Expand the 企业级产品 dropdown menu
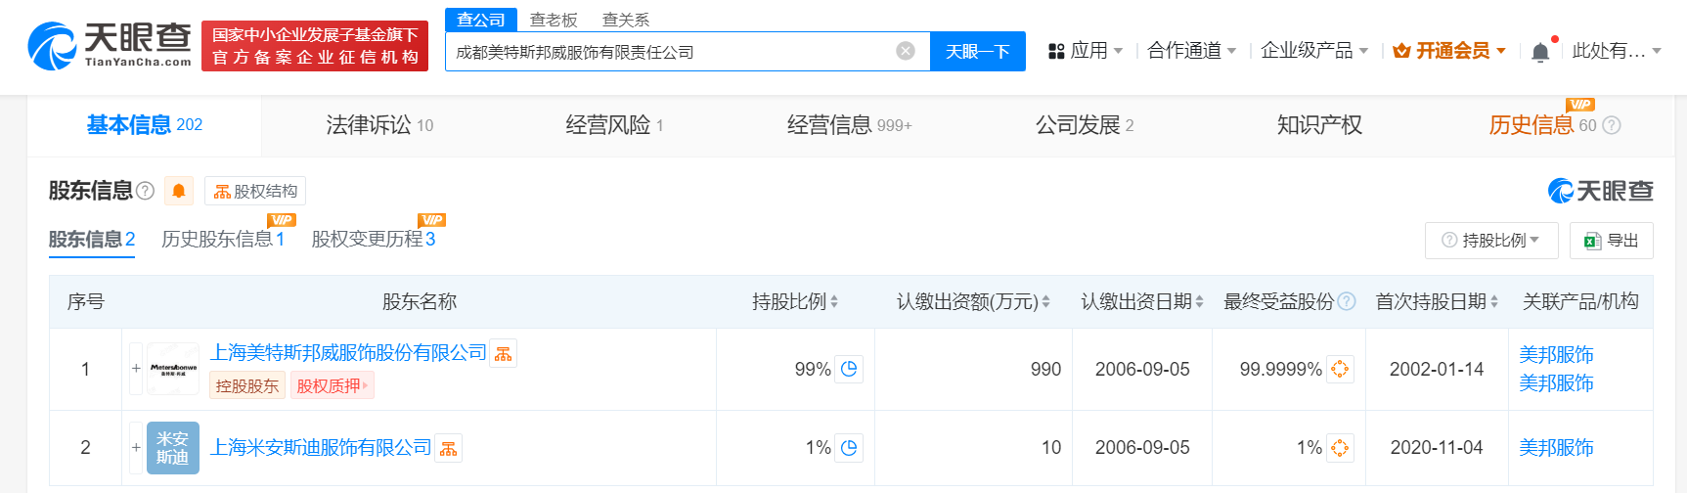 (1313, 51)
